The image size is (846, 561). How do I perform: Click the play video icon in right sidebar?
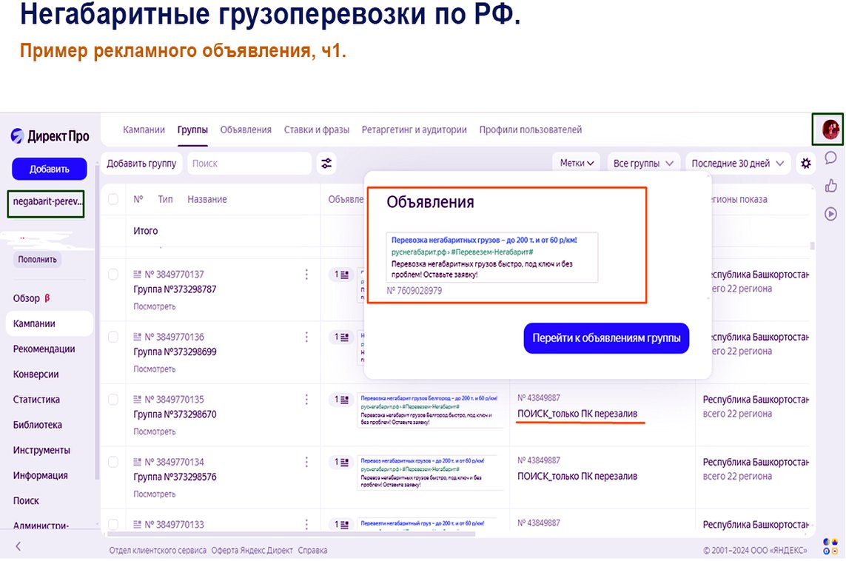(830, 214)
